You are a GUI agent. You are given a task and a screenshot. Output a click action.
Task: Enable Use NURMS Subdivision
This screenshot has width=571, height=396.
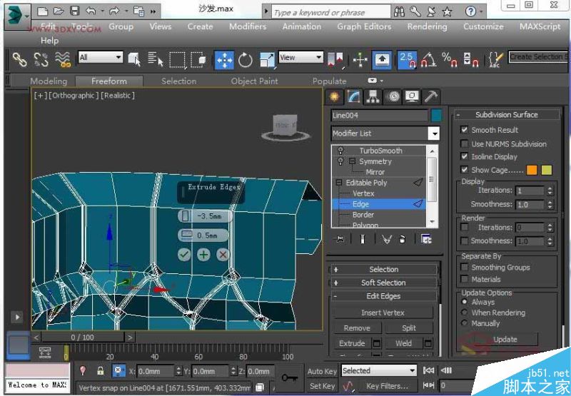point(465,143)
